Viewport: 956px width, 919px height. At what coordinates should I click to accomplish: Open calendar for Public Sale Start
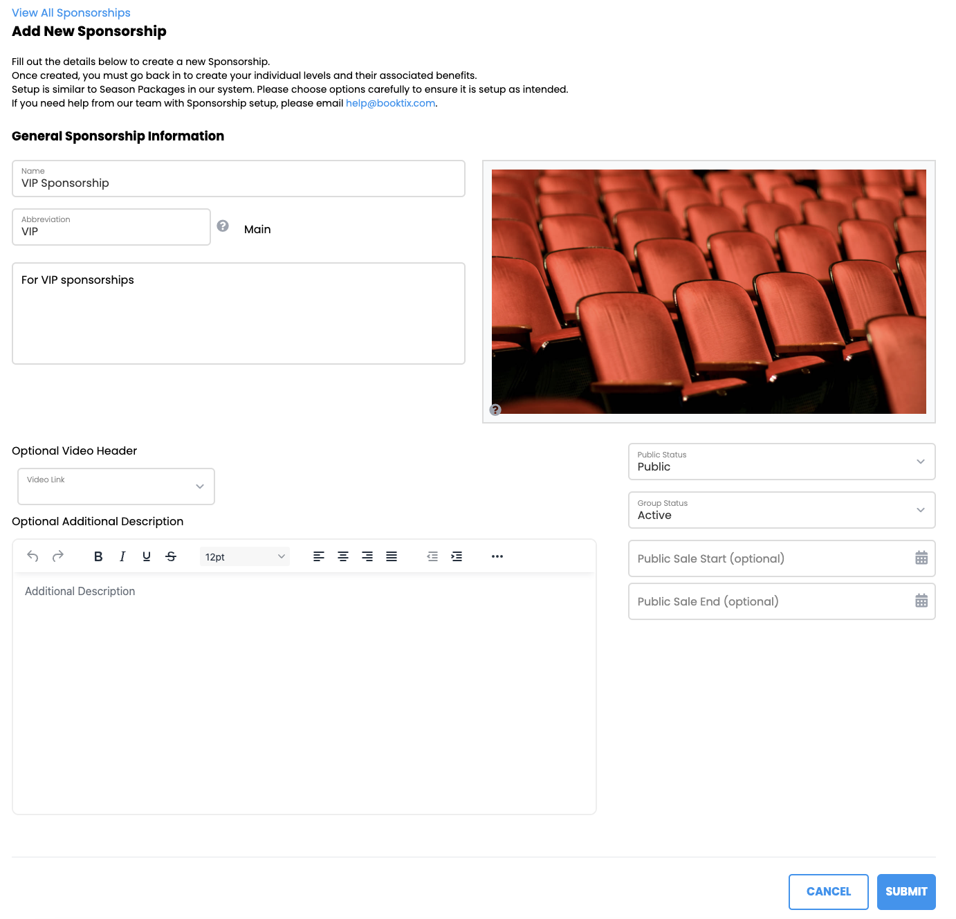[x=921, y=558]
